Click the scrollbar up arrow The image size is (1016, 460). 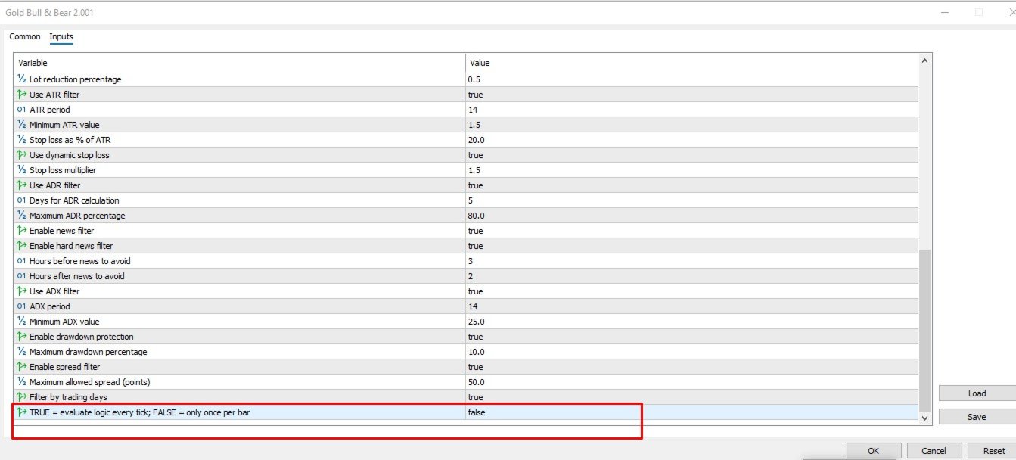[925, 61]
